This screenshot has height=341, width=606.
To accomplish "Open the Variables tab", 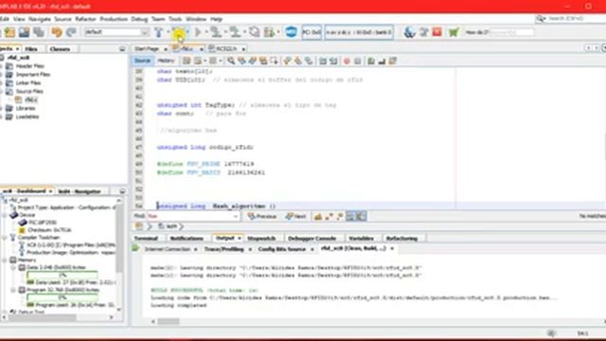I will coord(361,238).
